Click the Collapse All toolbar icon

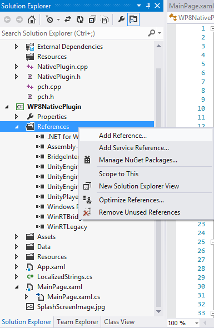click(92, 19)
